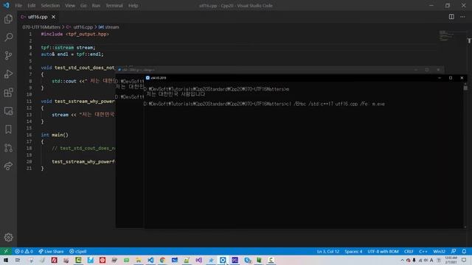
Task: Open the Extensions view
Action: (8, 93)
